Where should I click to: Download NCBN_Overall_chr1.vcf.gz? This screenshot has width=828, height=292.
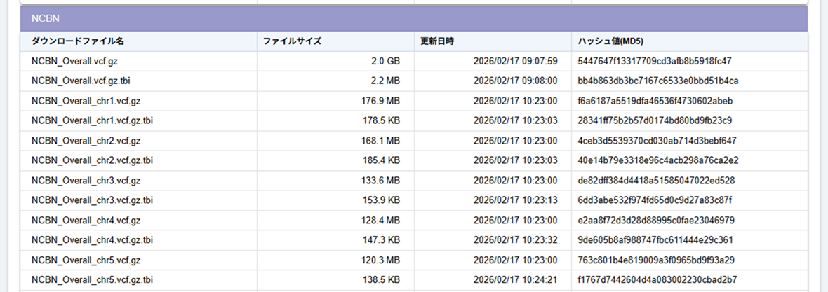pyautogui.click(x=86, y=101)
